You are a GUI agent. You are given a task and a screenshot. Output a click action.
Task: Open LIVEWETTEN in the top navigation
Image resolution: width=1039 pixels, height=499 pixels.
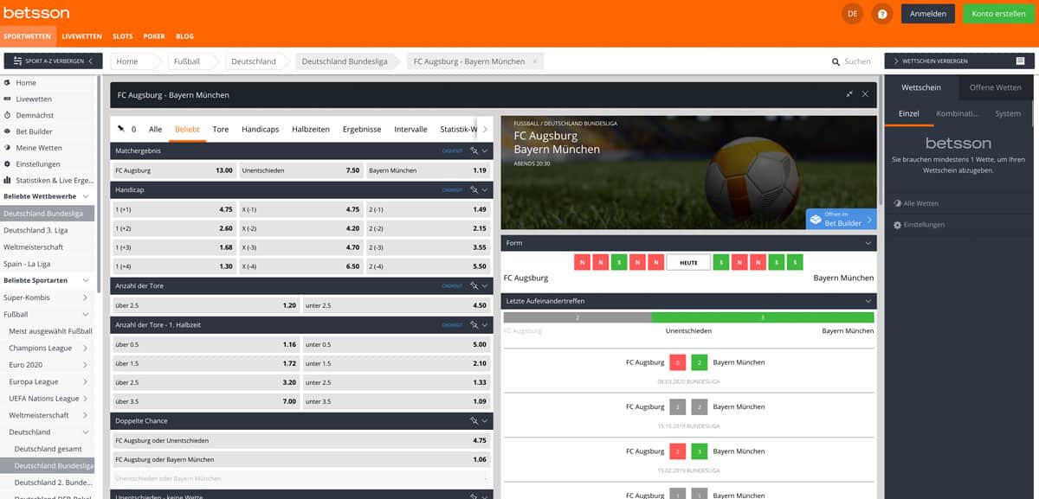tap(82, 36)
